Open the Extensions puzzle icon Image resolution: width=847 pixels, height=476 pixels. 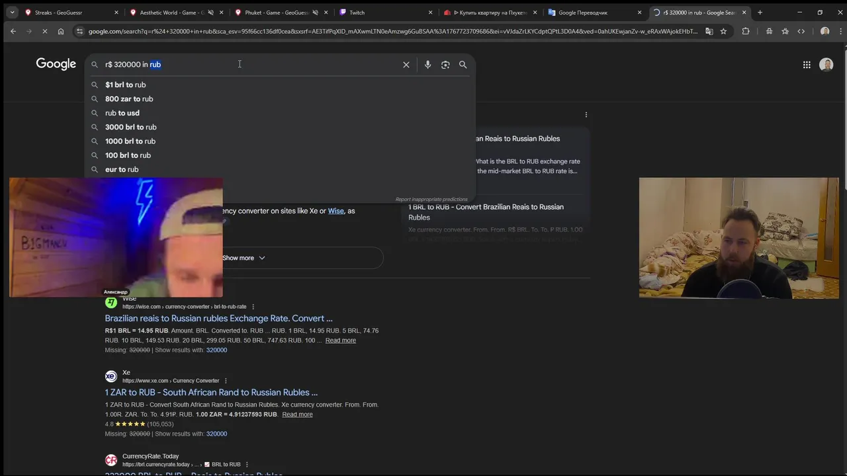(x=746, y=31)
